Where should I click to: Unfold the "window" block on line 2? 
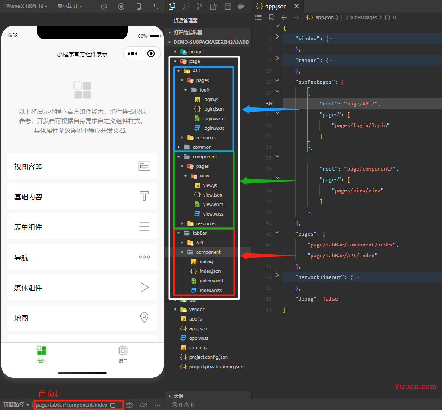(x=277, y=36)
